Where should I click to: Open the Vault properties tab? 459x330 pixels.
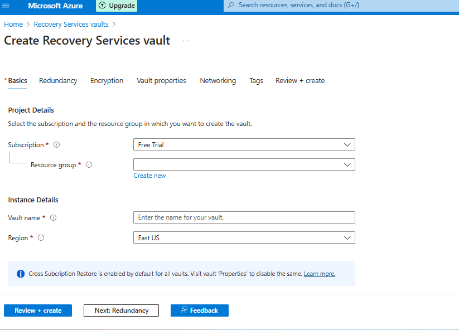[161, 81]
